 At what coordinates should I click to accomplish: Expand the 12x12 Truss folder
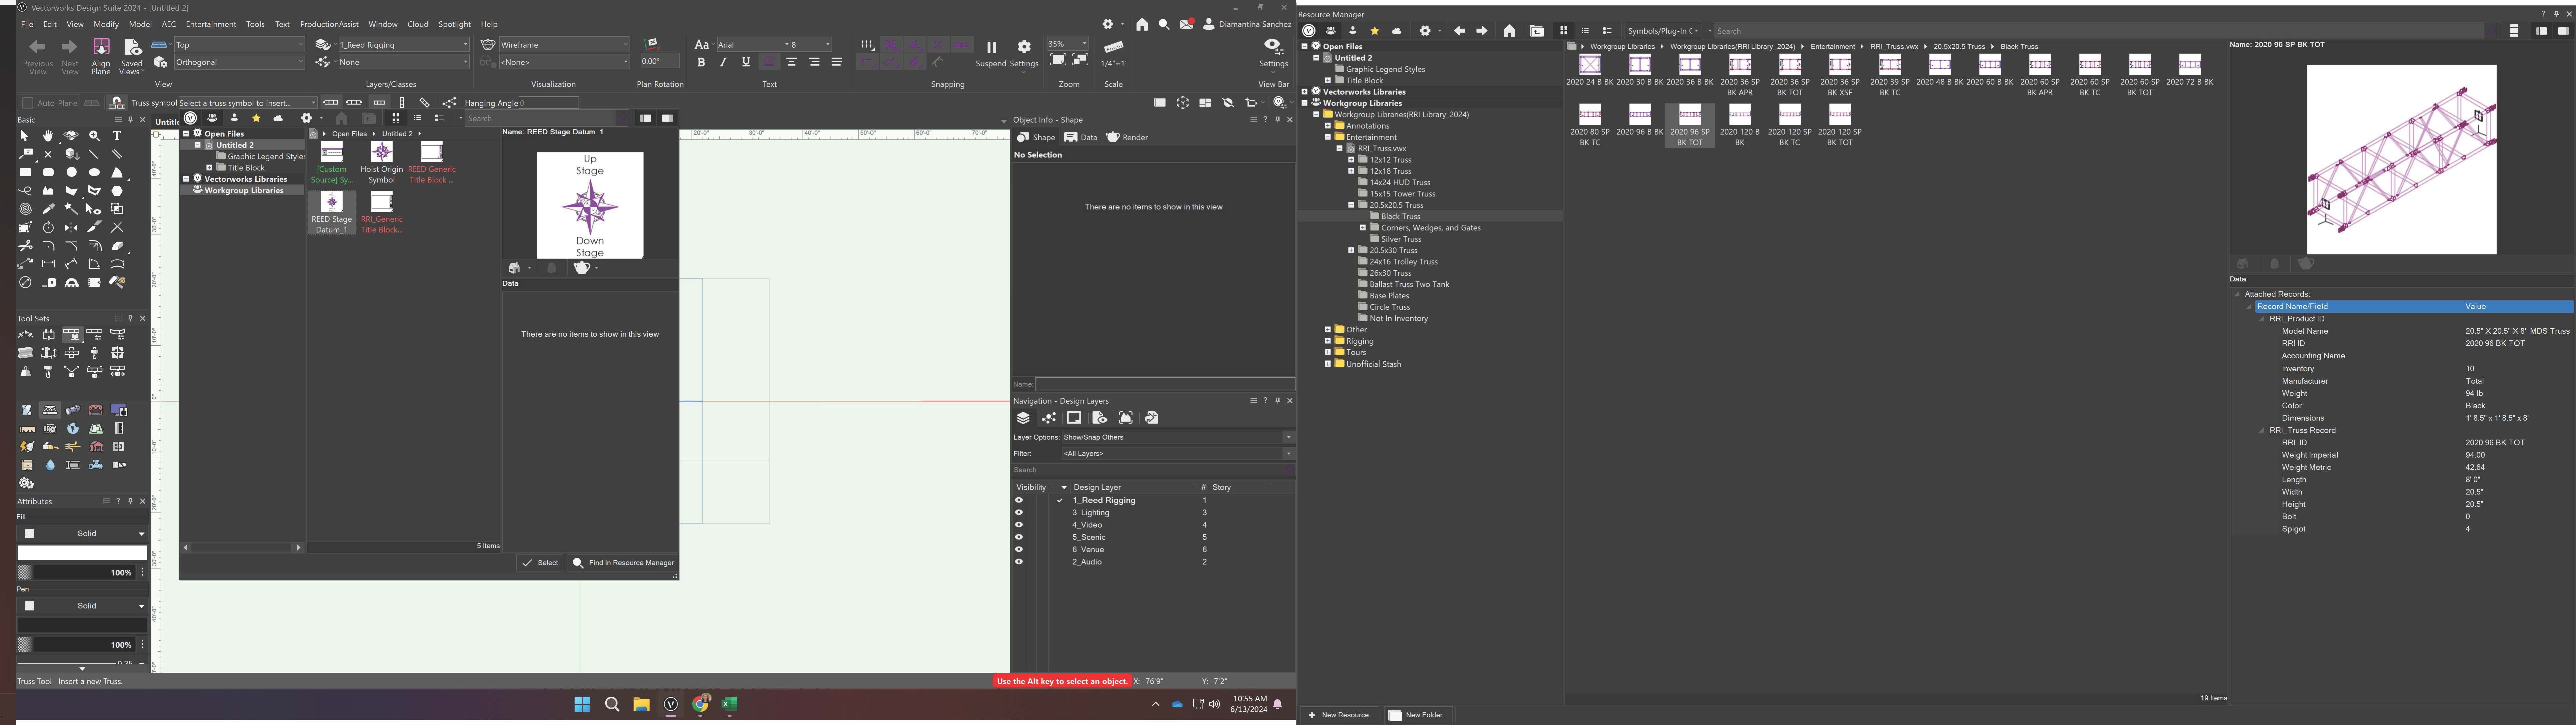tap(1351, 160)
